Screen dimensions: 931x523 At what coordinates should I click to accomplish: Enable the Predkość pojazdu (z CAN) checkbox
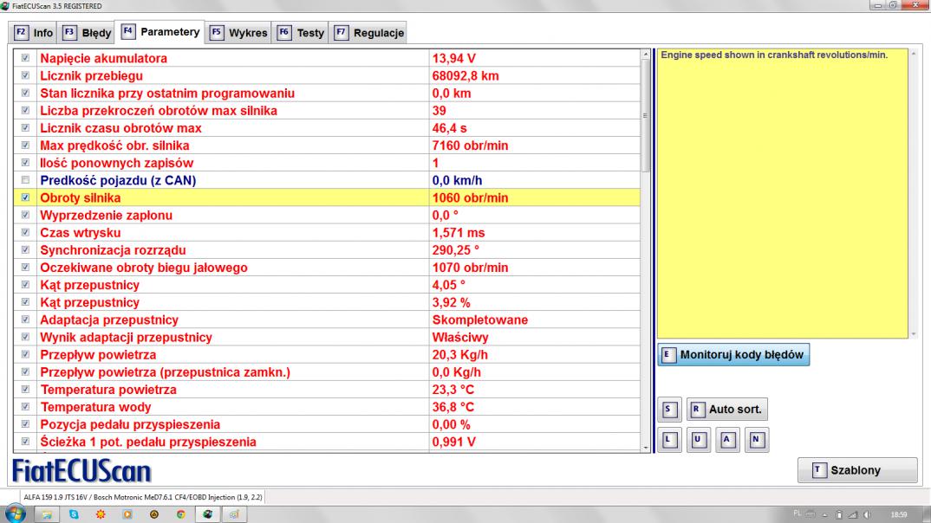point(23,181)
